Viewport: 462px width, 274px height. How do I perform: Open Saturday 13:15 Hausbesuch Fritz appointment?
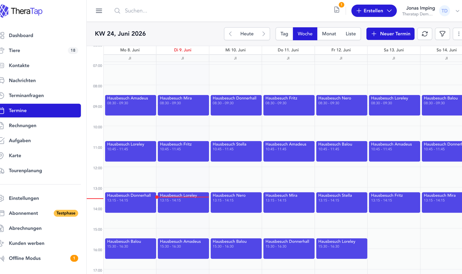tap(395, 203)
